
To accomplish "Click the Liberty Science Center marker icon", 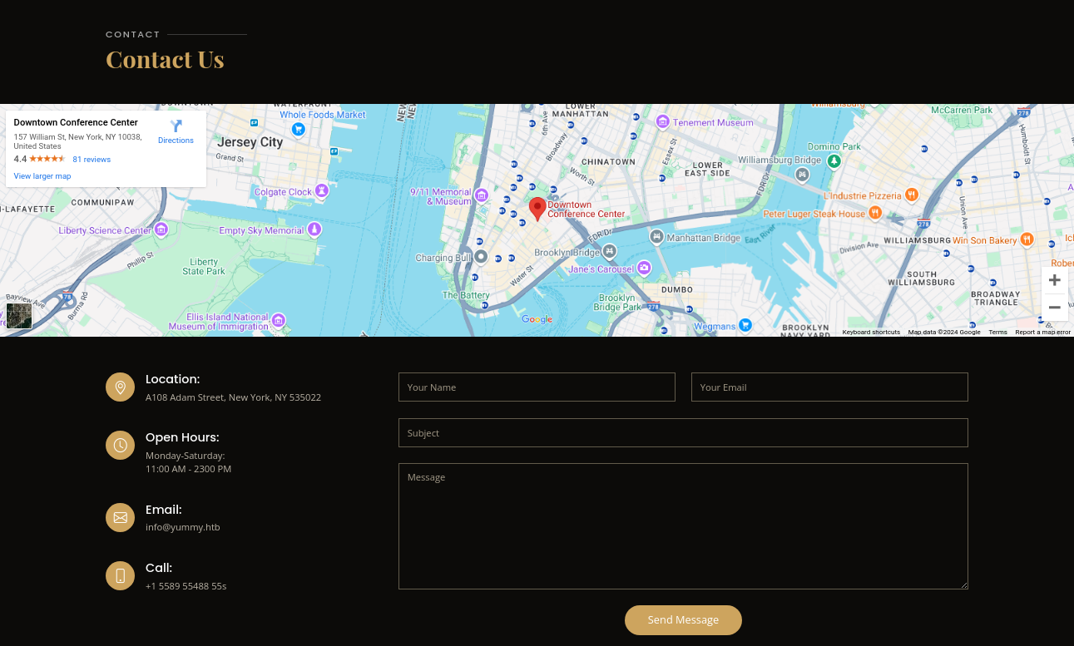I will pos(161,229).
